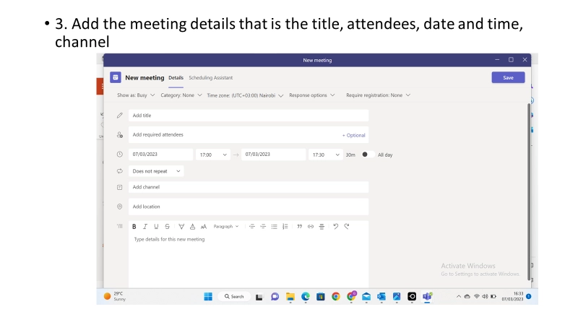
Task: Open the taskbar Search box
Action: click(234, 296)
